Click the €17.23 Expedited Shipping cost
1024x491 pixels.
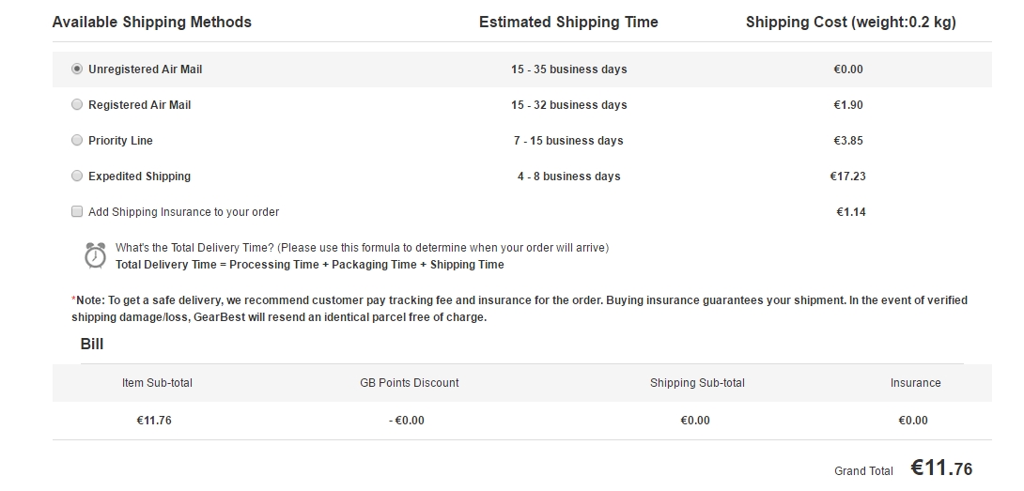pyautogui.click(x=847, y=176)
